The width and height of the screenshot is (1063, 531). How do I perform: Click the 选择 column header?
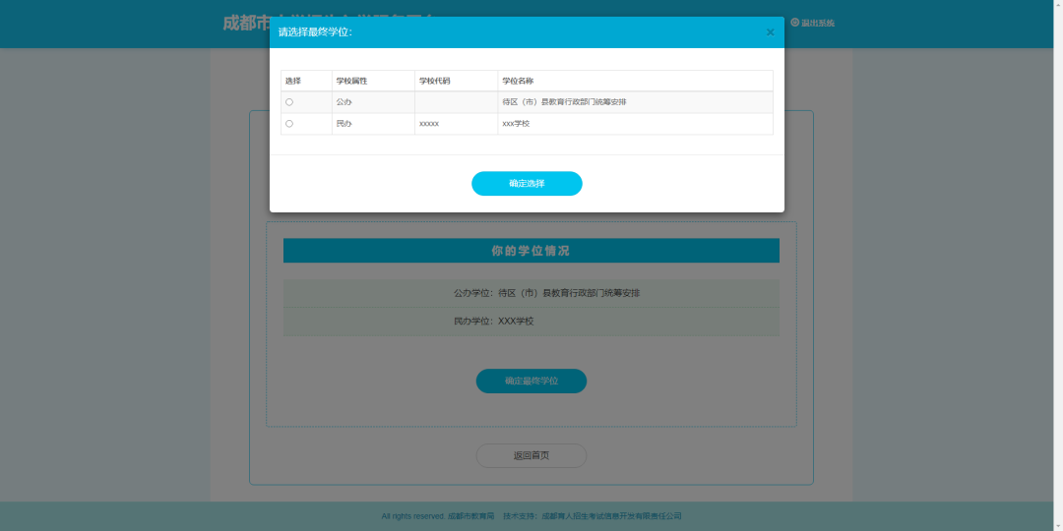pyautogui.click(x=293, y=81)
